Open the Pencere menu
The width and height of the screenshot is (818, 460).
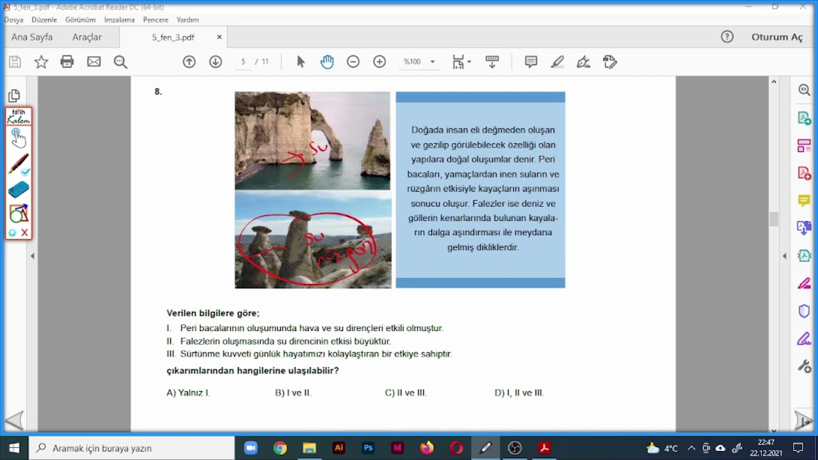coord(155,20)
